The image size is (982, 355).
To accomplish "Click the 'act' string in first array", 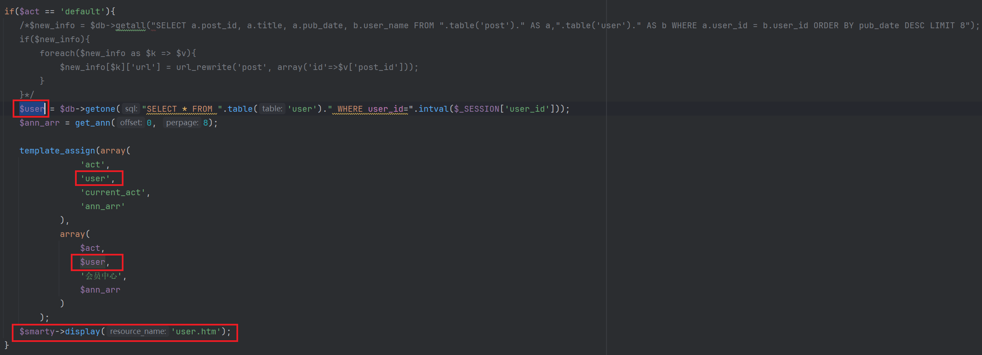I will [93, 164].
